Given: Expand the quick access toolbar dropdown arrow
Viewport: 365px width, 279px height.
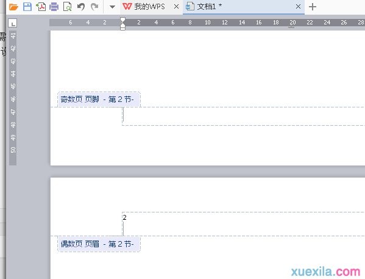Looking at the screenshot, I should click(x=113, y=7).
